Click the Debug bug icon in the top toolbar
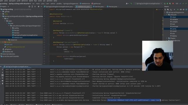 [x=167, y=3]
